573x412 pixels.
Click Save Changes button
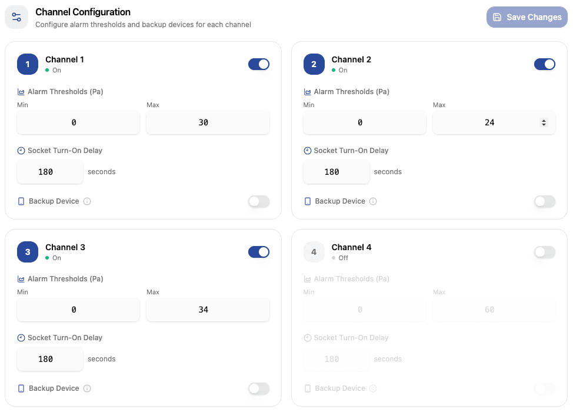click(527, 17)
